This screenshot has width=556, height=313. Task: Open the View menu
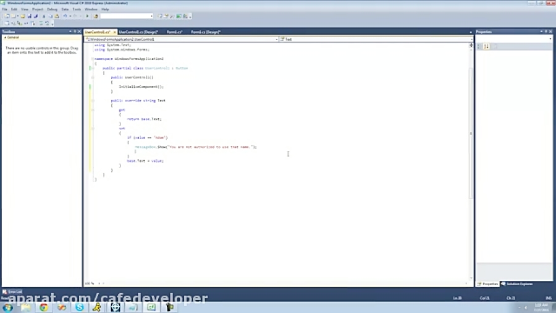coord(25,9)
